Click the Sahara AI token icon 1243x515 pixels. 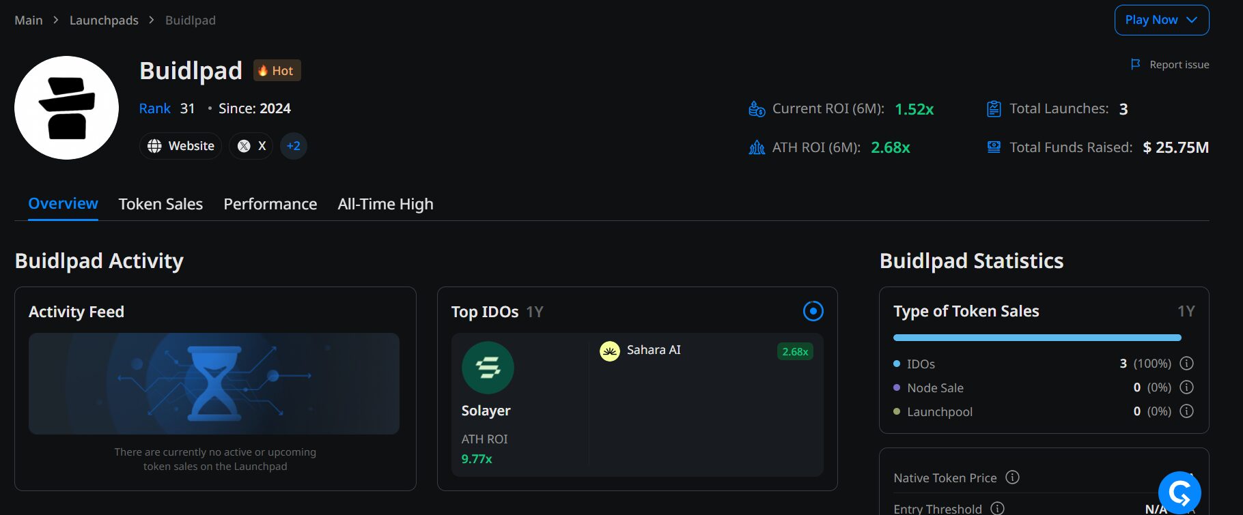[x=609, y=351]
